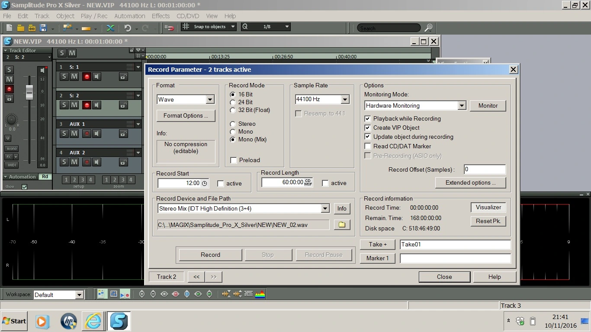
Task: Create a new project via toolbar icon
Action: click(x=9, y=28)
